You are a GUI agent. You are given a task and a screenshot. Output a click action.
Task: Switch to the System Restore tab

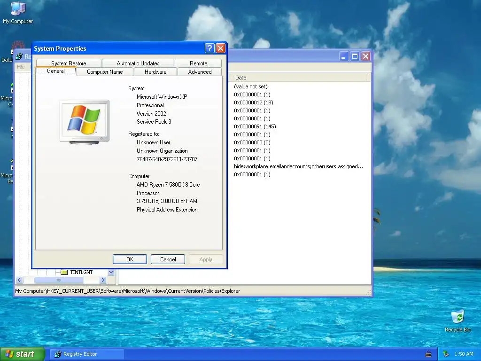(x=69, y=63)
